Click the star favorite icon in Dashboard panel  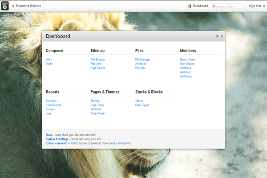(217, 36)
